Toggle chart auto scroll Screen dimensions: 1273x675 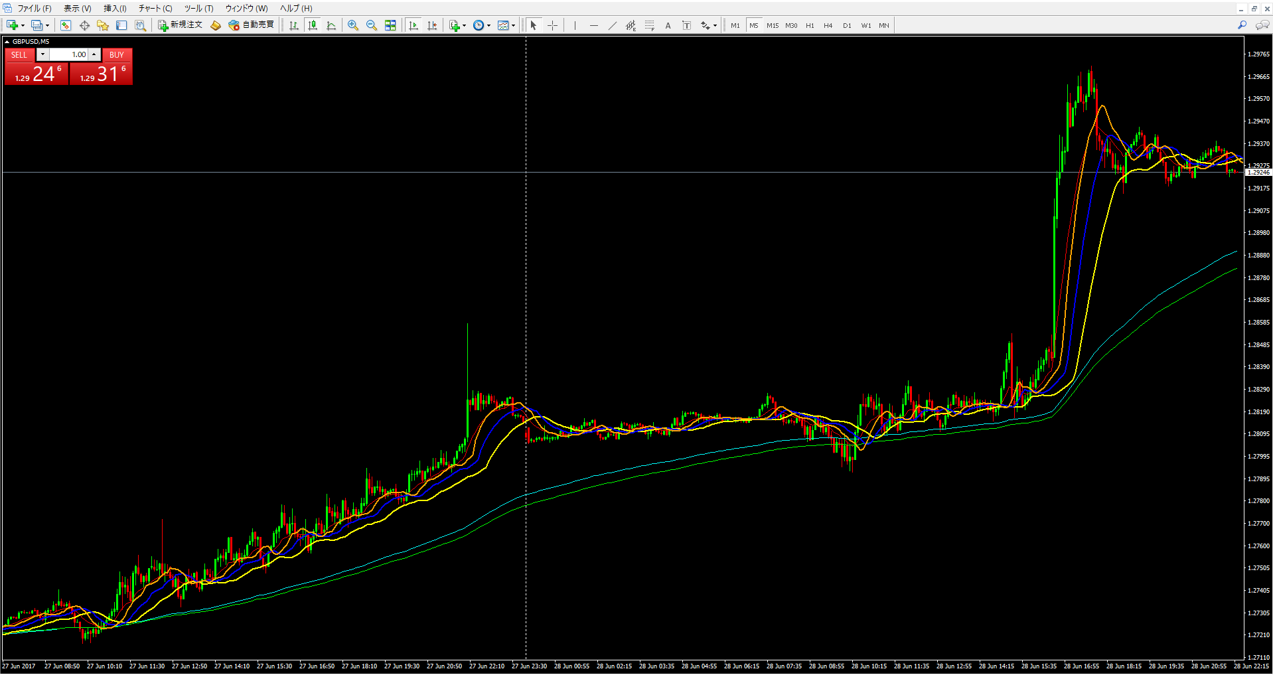tap(413, 25)
